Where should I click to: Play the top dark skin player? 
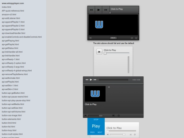pos(98,10)
